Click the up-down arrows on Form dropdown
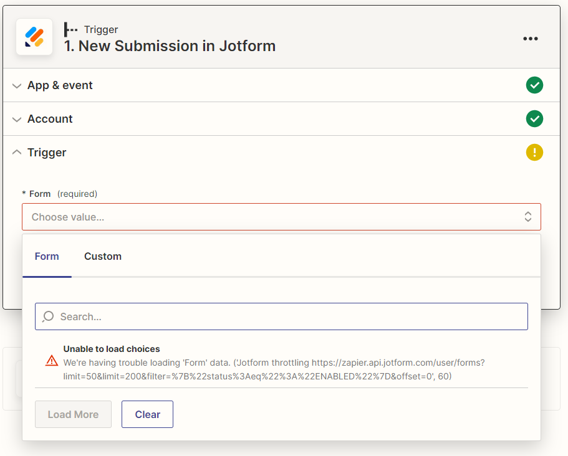The height and width of the screenshot is (456, 568). click(528, 217)
